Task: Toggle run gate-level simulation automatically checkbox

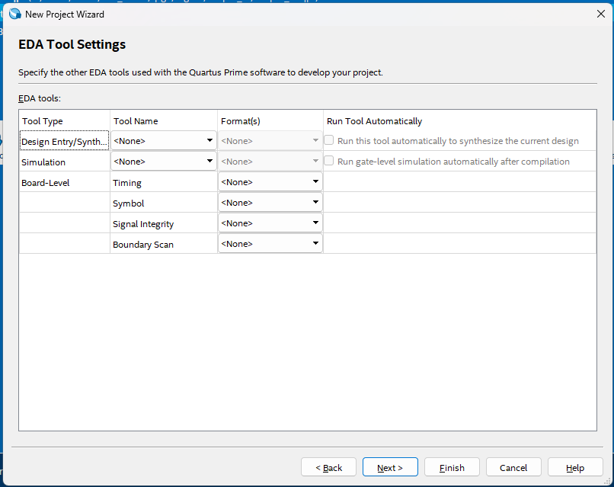Action: (329, 161)
